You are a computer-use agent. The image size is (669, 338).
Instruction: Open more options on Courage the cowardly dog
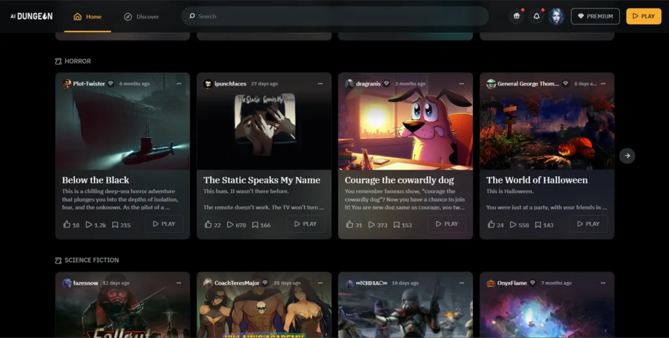[462, 84]
